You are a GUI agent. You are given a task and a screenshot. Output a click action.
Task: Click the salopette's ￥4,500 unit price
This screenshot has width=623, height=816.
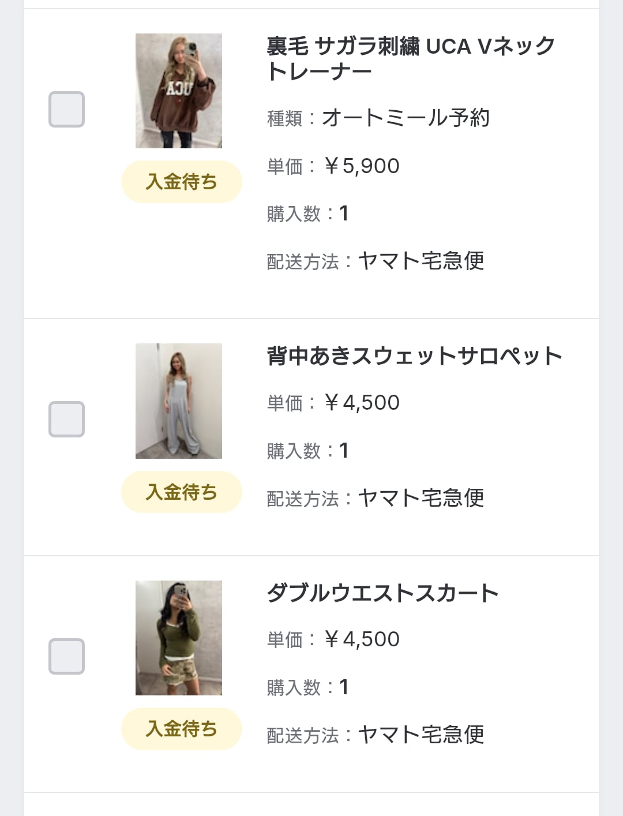(362, 403)
